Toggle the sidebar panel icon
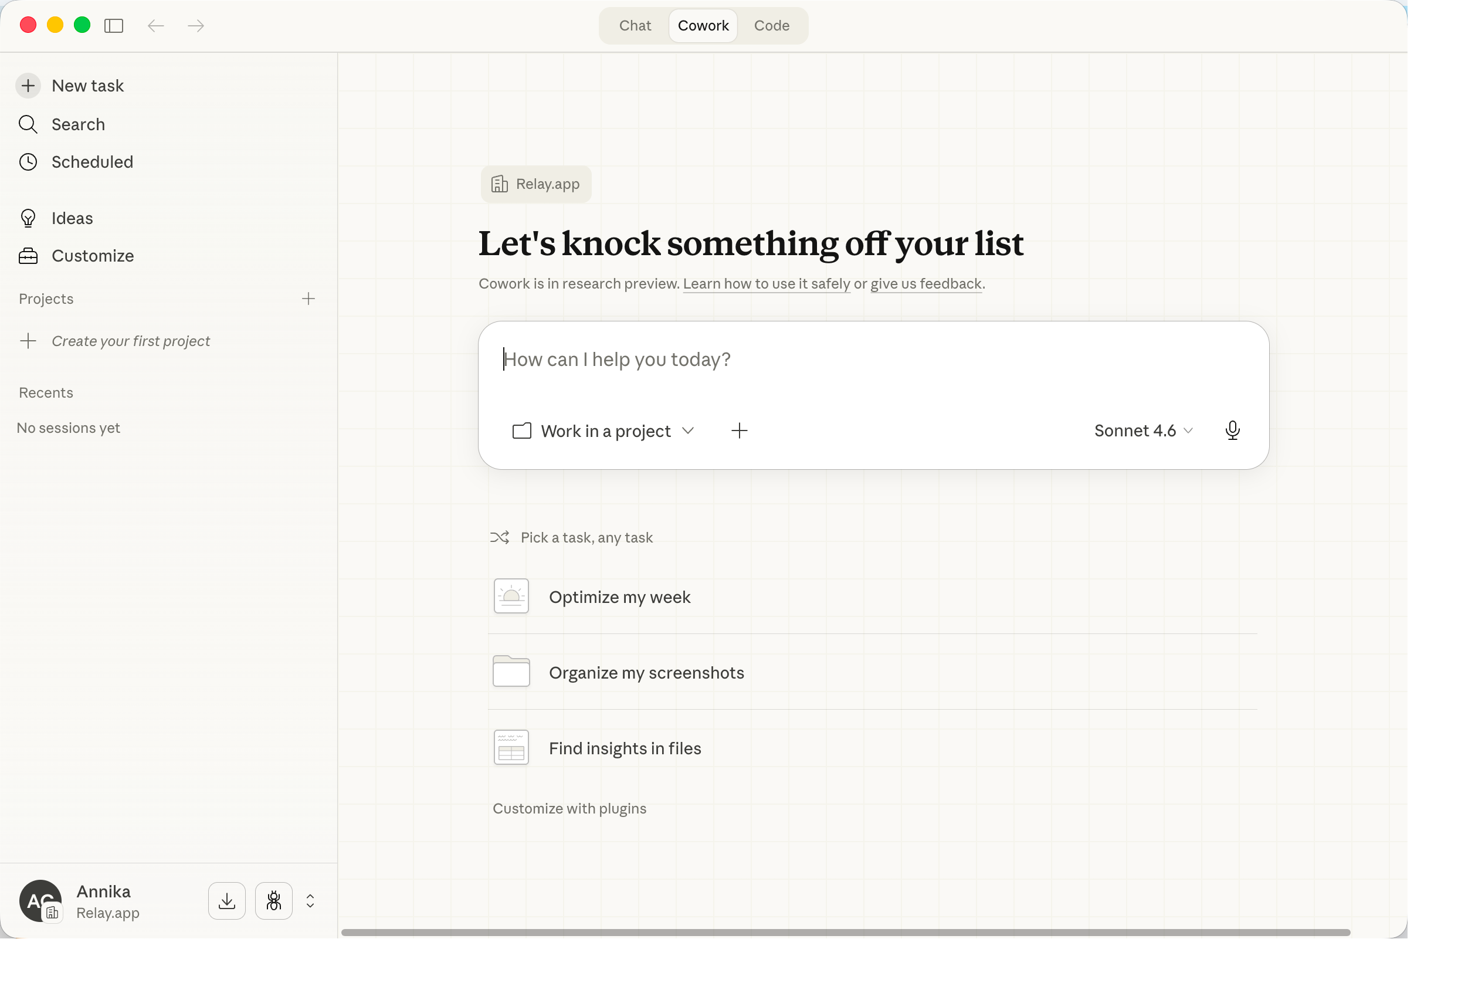Screen dimensions: 1458x983 pyautogui.click(x=113, y=26)
